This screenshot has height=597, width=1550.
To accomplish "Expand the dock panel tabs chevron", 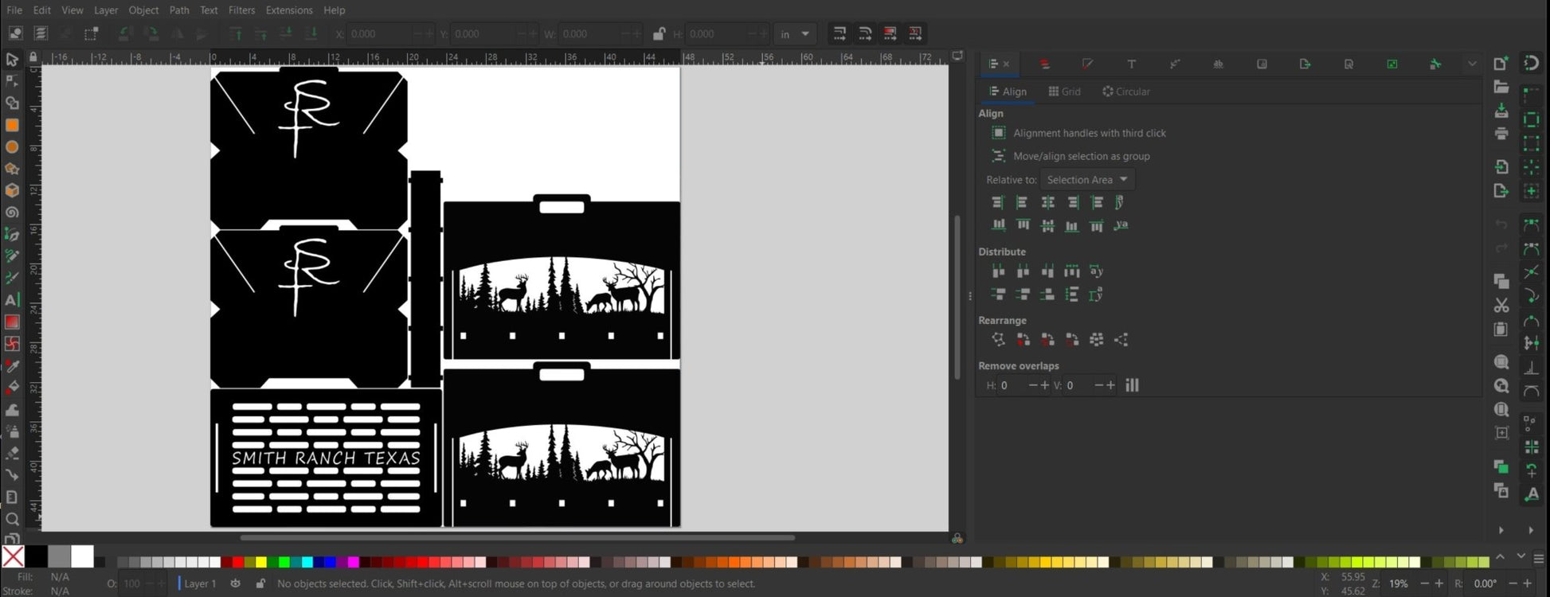I will coord(1471,64).
